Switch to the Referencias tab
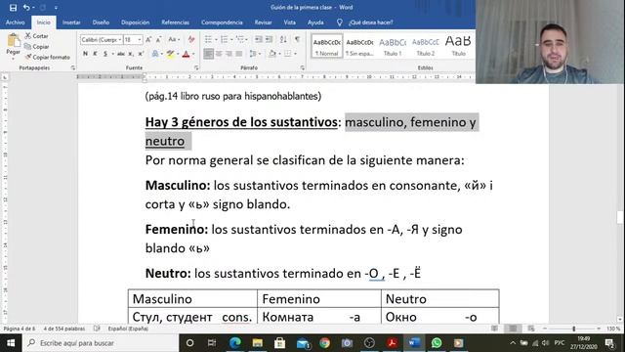The width and height of the screenshot is (625, 352). 176,22
